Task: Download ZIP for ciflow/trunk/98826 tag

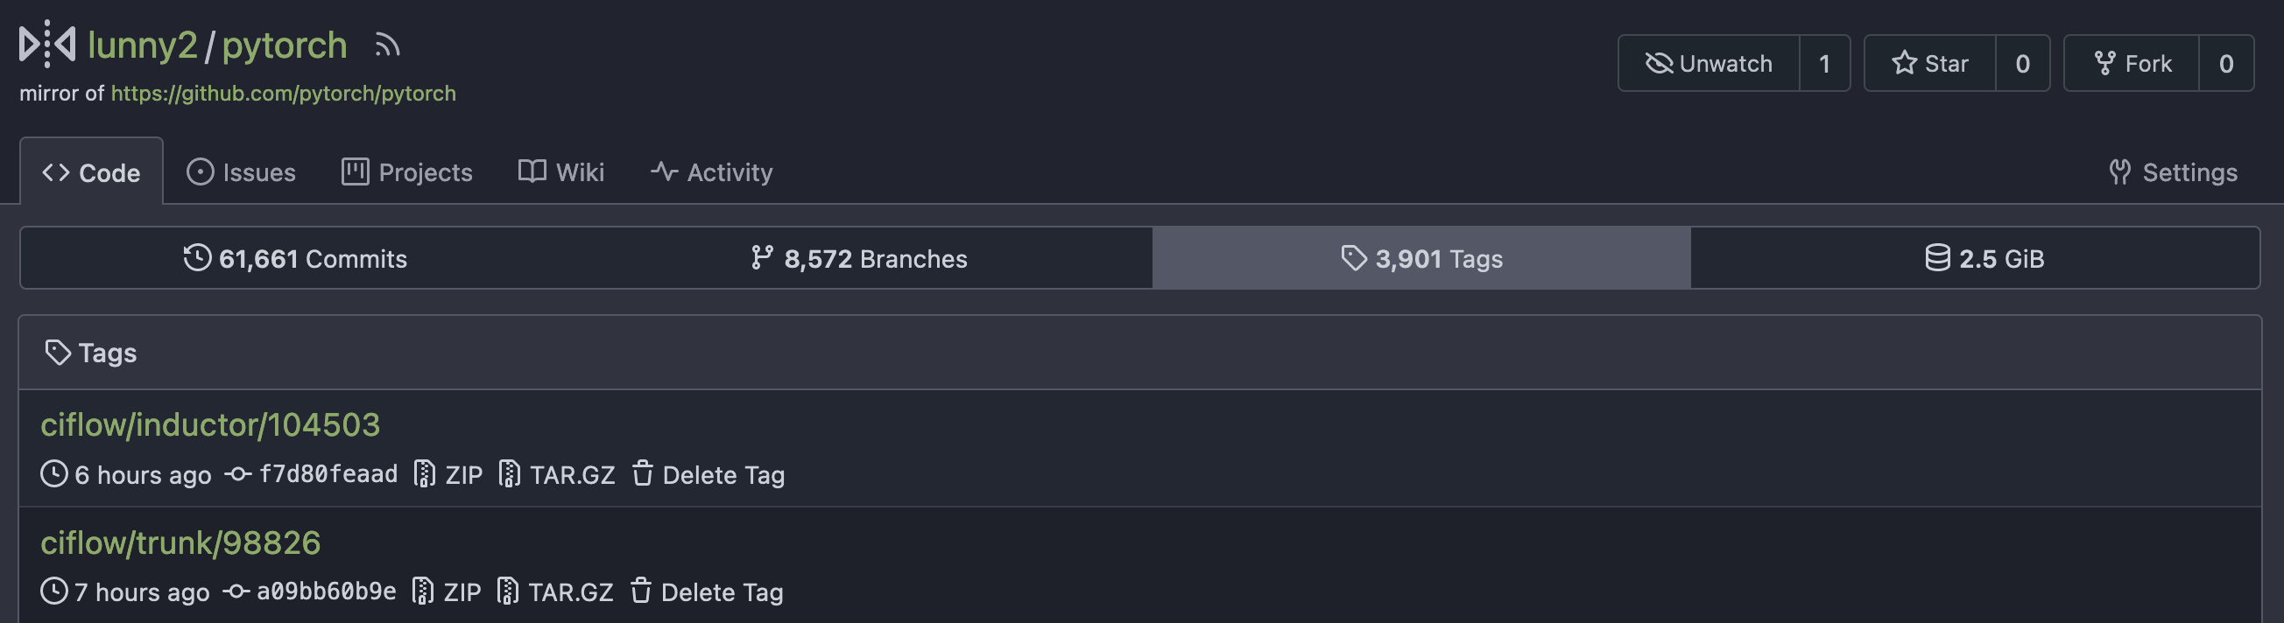Action: 447,592
